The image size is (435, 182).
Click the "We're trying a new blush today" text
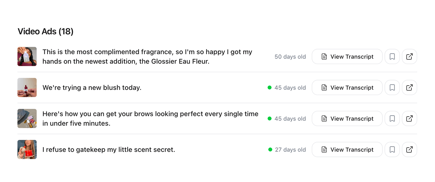coord(92,88)
